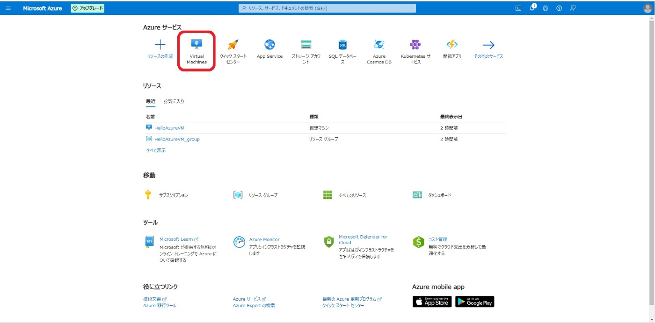The height and width of the screenshot is (323, 655).
Task: Click the 種類 column header
Action: [x=314, y=117]
